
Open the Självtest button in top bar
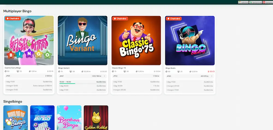point(243,2)
